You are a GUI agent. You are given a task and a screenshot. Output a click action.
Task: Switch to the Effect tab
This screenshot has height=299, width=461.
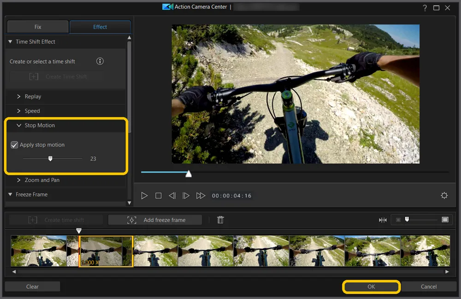100,27
